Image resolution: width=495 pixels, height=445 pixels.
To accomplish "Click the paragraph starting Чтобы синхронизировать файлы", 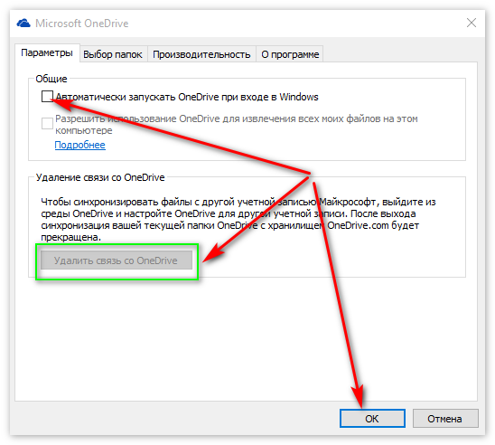I will pyautogui.click(x=238, y=220).
